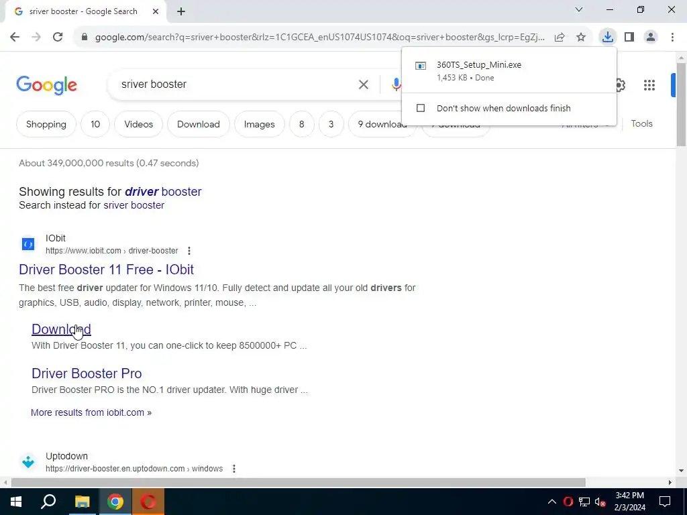Open More results from iobit.com
Image resolution: width=687 pixels, height=515 pixels.
[x=91, y=412]
